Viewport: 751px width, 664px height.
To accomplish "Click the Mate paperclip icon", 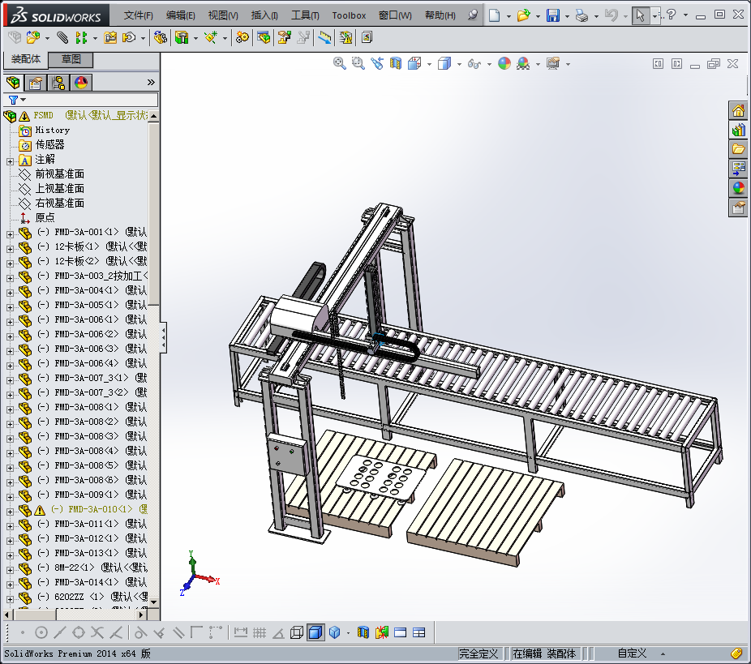I will [62, 37].
